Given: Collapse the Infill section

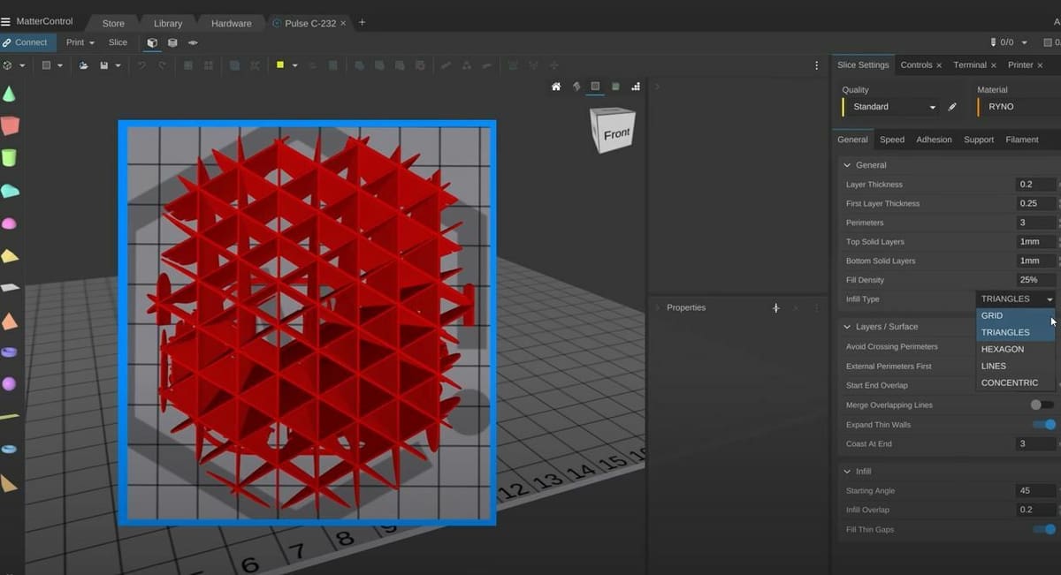Looking at the screenshot, I should pos(847,472).
